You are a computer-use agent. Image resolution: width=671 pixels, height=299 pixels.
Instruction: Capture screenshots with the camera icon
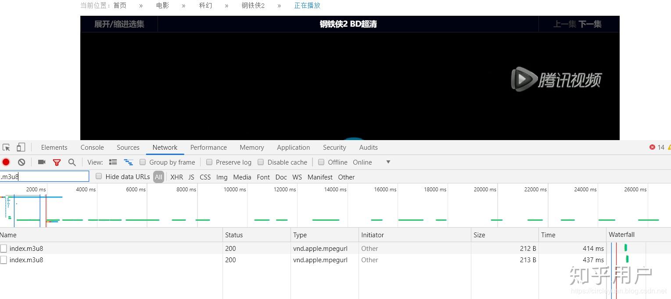pos(41,162)
